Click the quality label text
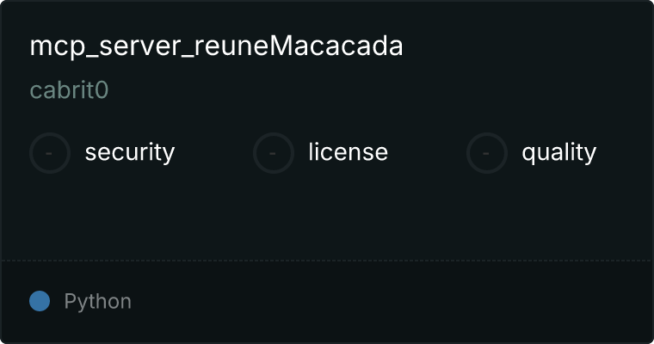Screen dimensions: 654x344 tap(558, 152)
